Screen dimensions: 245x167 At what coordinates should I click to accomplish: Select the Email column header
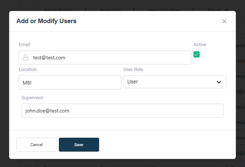pos(214,11)
